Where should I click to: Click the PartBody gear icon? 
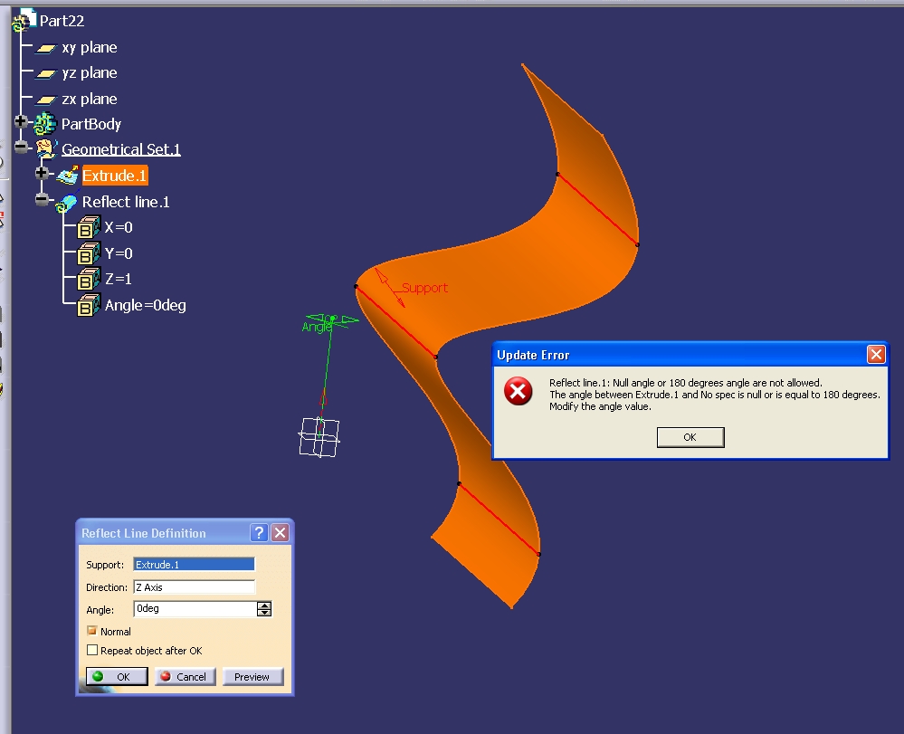(45, 123)
